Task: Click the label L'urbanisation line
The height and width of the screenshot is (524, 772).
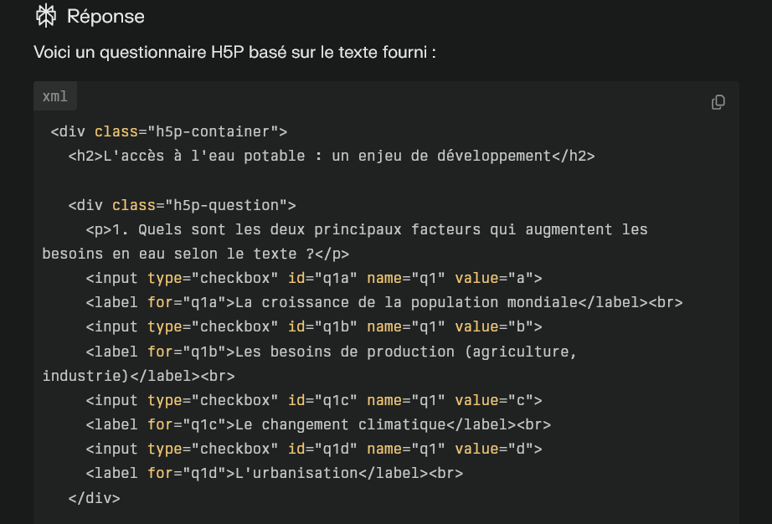Action: click(275, 473)
